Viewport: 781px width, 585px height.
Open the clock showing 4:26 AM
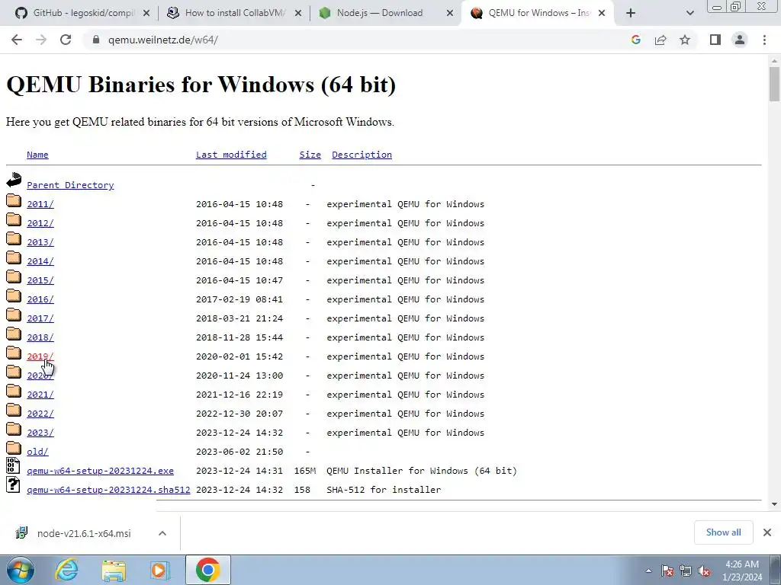pos(742,571)
